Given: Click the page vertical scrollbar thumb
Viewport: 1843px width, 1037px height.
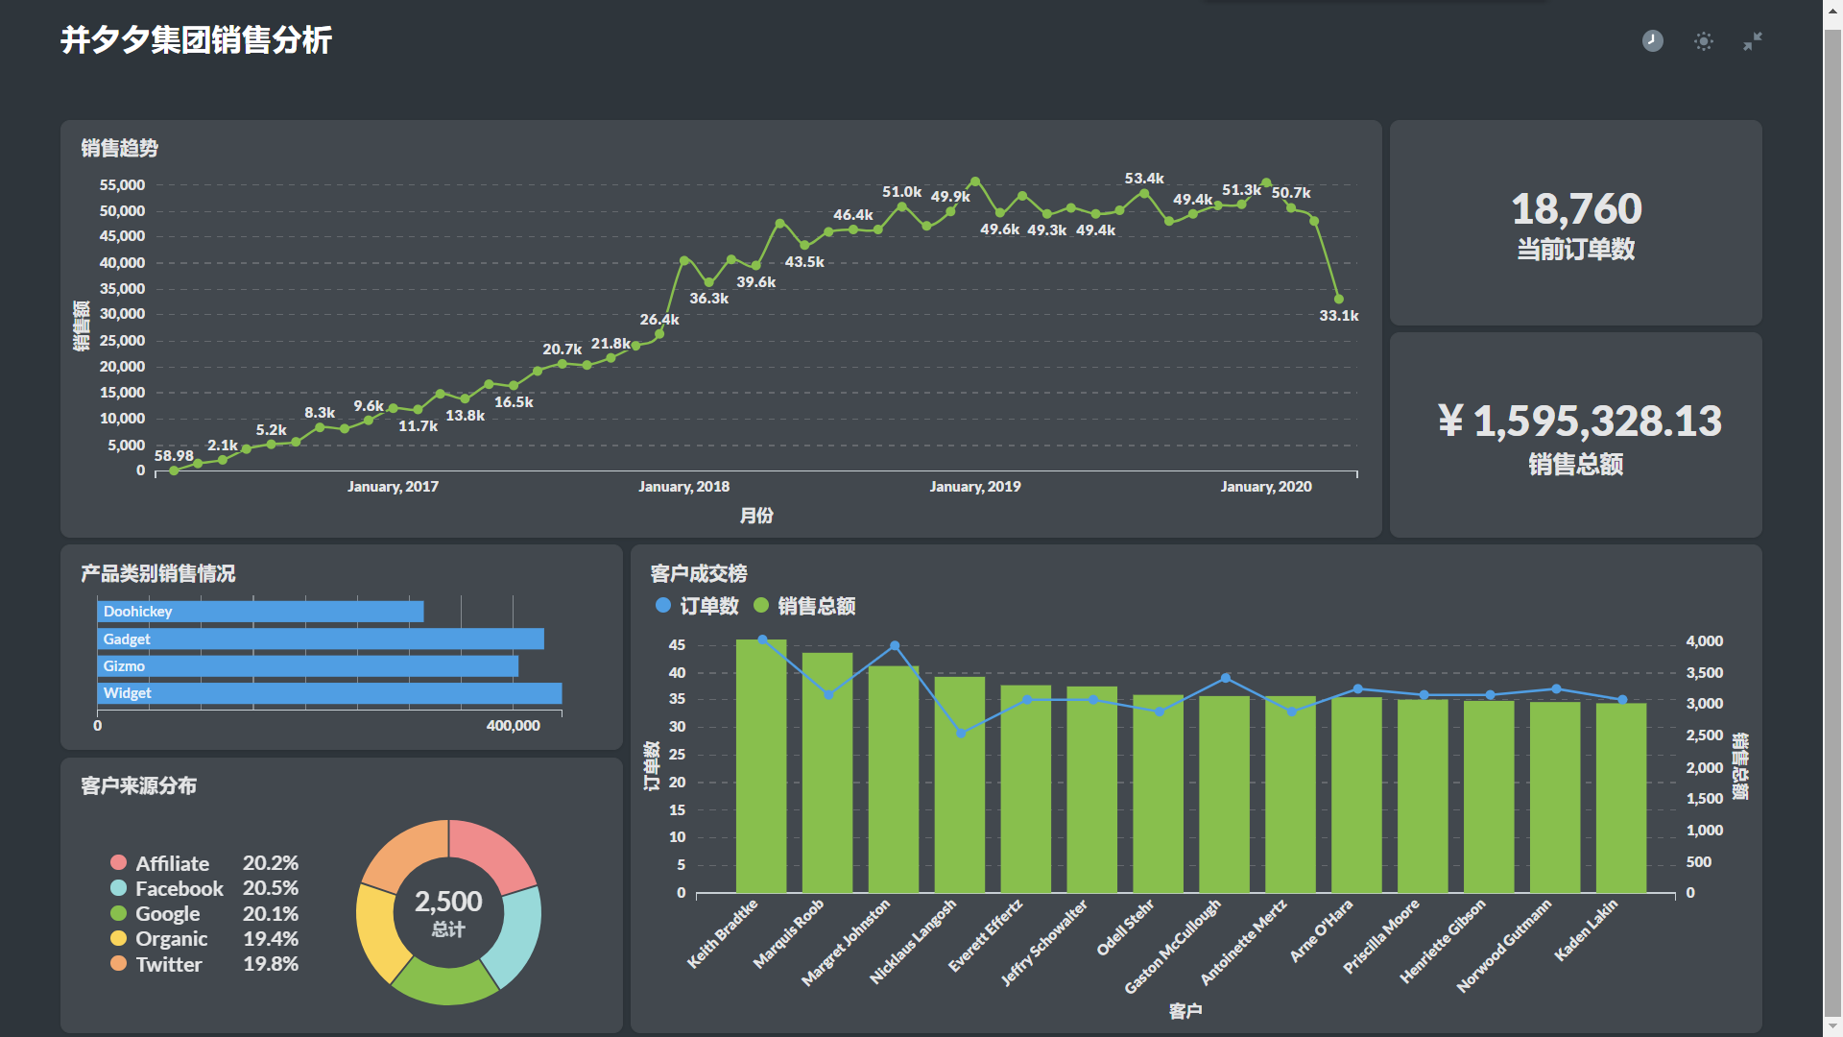Looking at the screenshot, I should tap(1832, 523).
